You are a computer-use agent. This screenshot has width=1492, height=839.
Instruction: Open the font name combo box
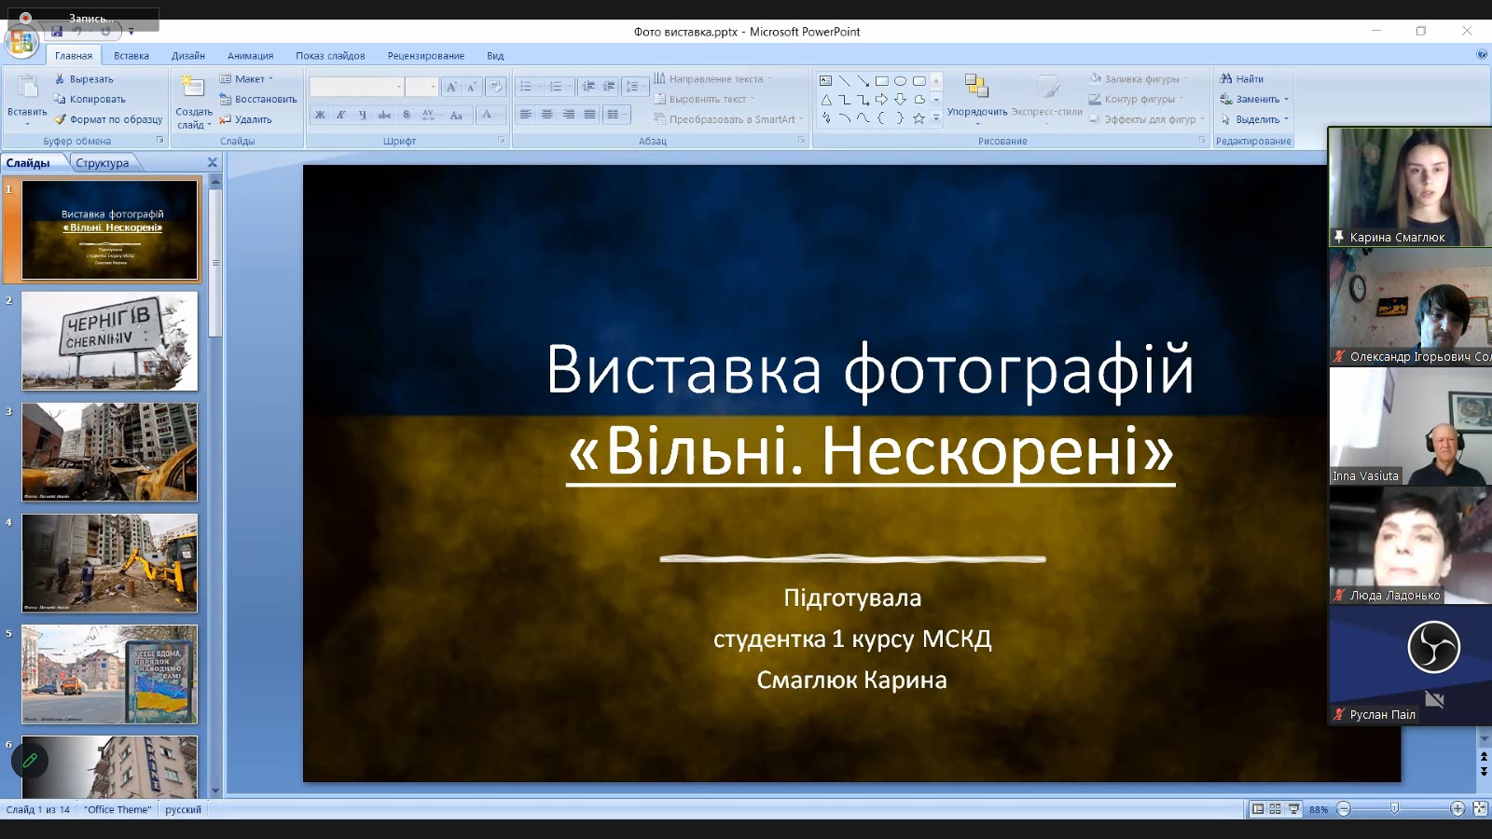[x=357, y=87]
